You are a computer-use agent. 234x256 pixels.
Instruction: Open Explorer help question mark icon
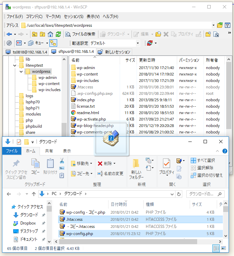(x=225, y=151)
